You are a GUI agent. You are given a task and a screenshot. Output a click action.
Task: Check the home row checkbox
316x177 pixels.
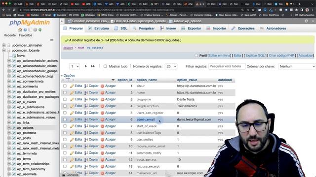coord(65,92)
